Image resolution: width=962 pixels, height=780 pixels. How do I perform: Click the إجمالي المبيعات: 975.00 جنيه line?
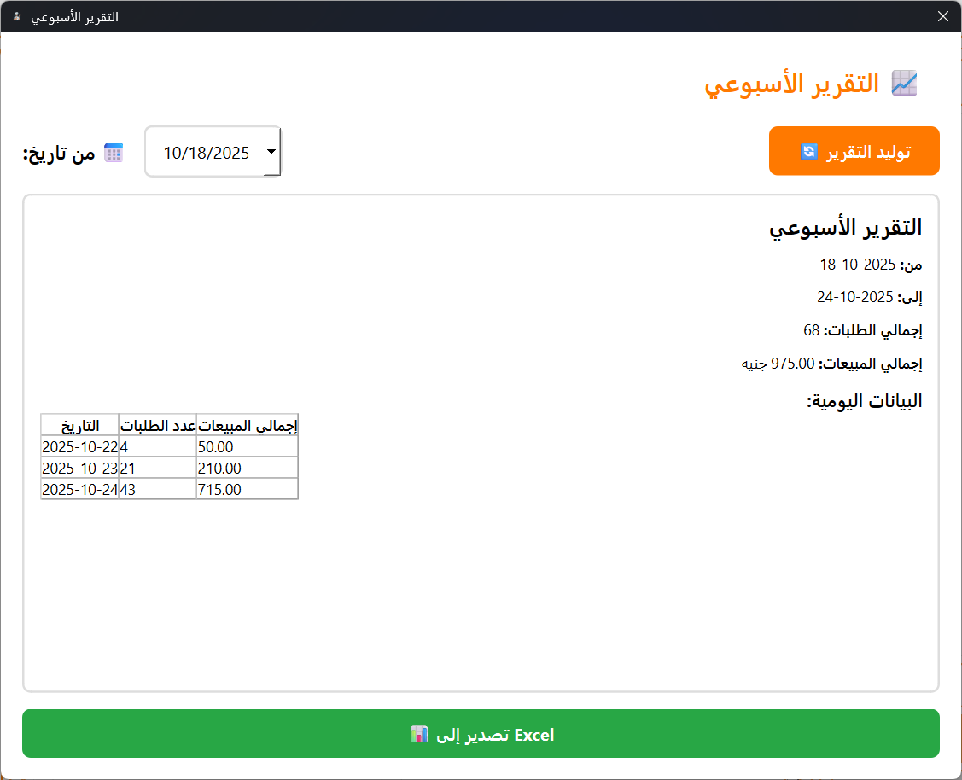click(x=831, y=364)
